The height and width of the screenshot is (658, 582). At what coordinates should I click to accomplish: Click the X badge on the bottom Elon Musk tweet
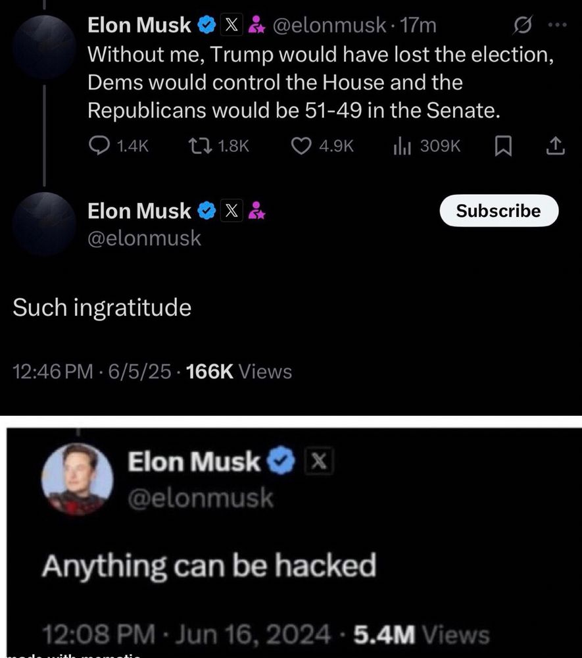click(x=320, y=461)
